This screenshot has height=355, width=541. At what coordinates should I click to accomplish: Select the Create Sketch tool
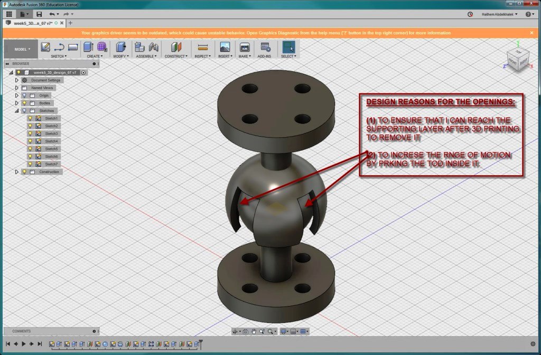point(45,47)
